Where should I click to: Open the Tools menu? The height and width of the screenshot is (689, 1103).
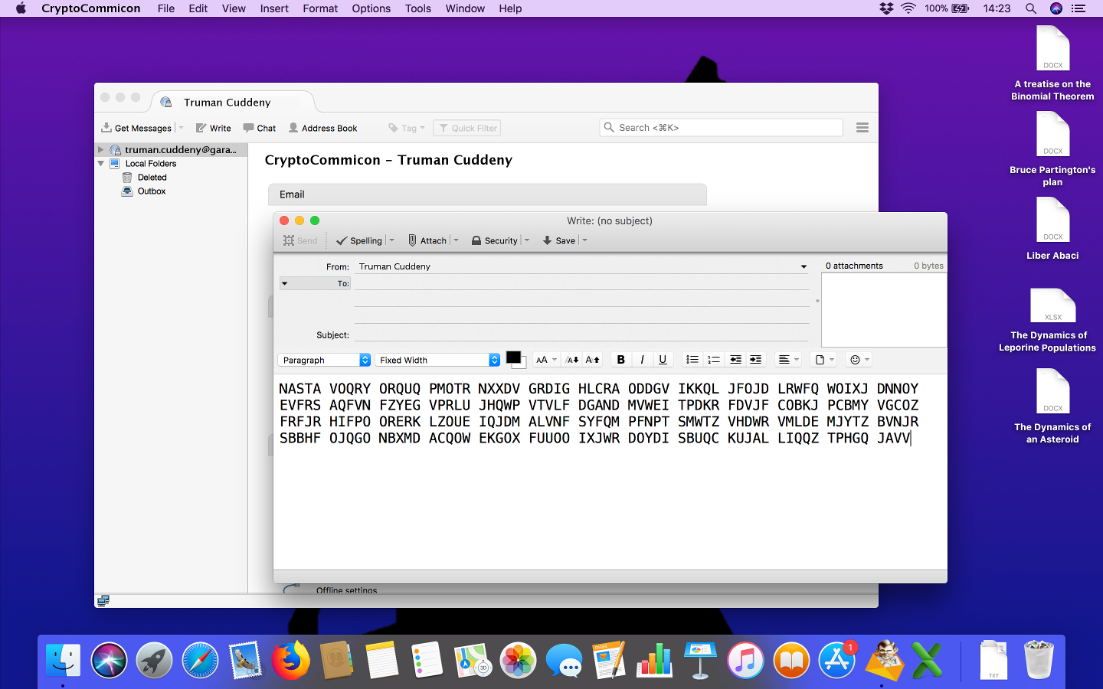click(417, 8)
